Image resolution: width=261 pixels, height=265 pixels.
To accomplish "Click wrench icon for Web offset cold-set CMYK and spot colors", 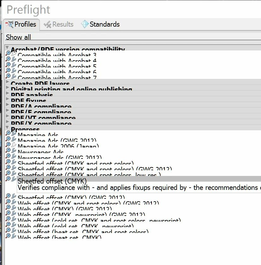I will [14, 219].
